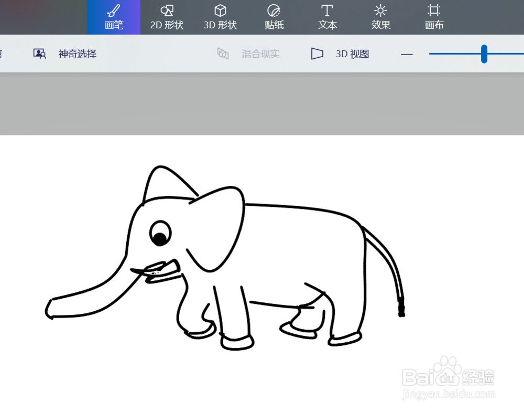Open the 2D 形状 shapes tab

(167, 17)
